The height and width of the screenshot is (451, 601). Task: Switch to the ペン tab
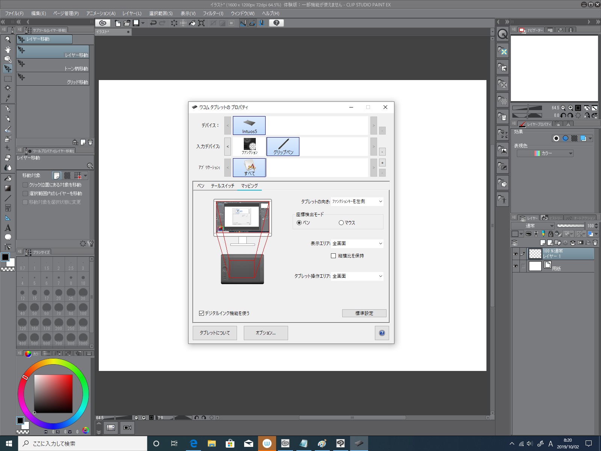tap(201, 186)
